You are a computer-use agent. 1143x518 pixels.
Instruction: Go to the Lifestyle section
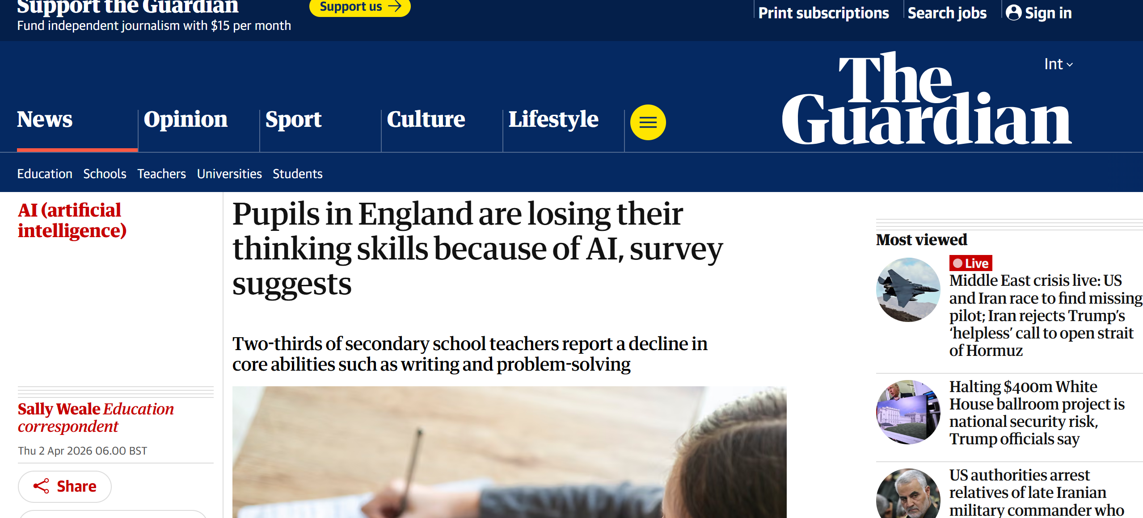[553, 119]
